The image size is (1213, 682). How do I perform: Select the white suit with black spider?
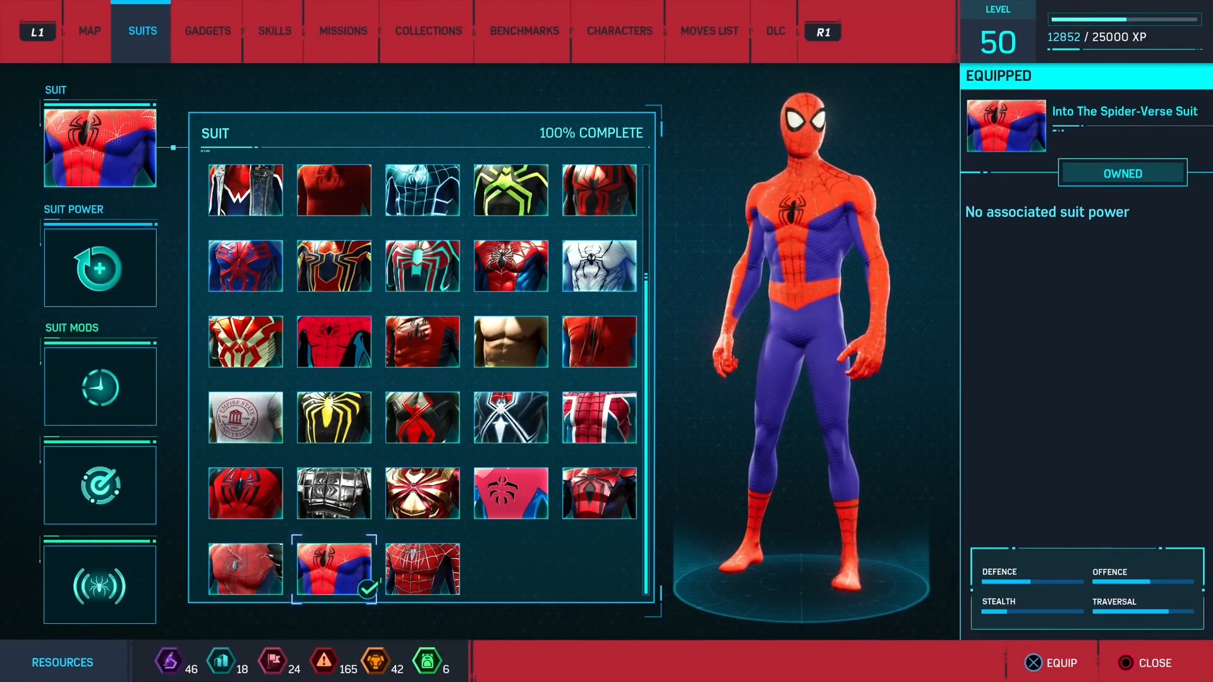pyautogui.click(x=600, y=266)
